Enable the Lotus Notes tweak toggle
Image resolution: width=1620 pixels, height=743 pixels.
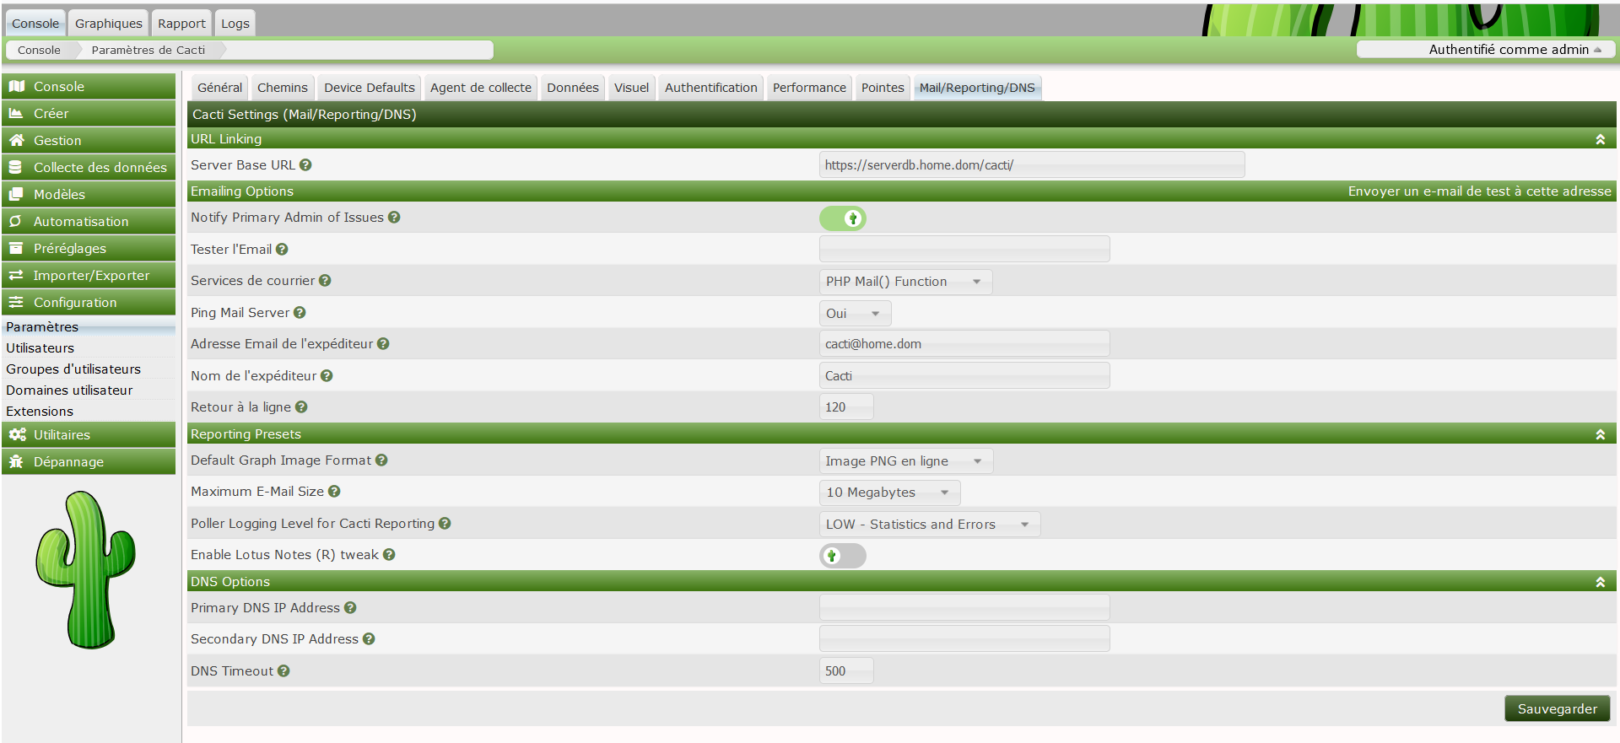(842, 556)
